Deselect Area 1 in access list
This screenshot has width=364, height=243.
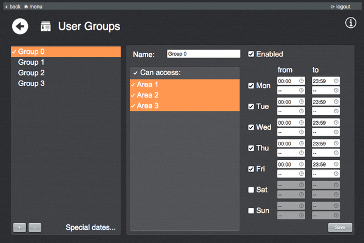point(184,85)
